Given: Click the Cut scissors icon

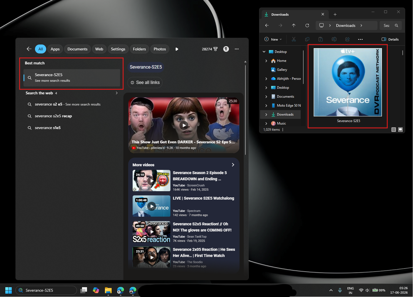Looking at the screenshot, I should tap(294, 39).
